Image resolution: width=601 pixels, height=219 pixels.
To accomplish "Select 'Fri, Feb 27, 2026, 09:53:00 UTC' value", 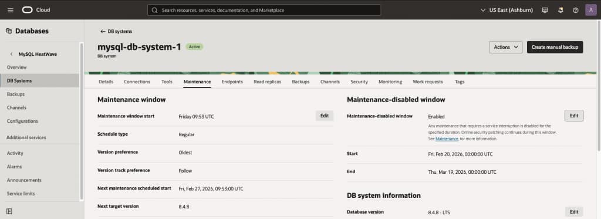I will click(x=211, y=188).
